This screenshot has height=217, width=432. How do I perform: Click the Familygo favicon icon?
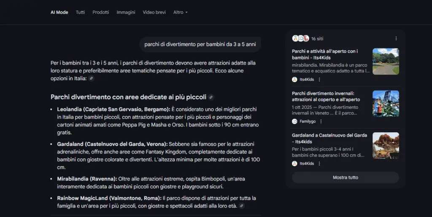[294, 121]
